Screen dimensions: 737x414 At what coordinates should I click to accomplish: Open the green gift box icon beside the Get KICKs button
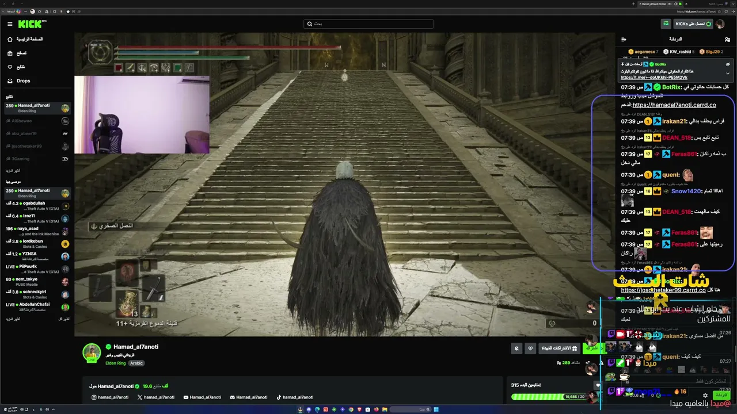click(x=666, y=24)
